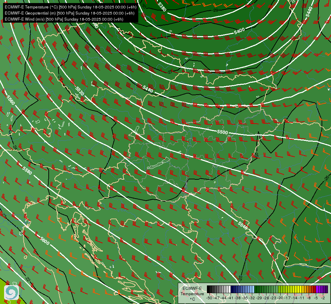This screenshot has height=304, width=331.
Task: Click Lake Balaton outline on the map
Action: [x=158, y=163]
